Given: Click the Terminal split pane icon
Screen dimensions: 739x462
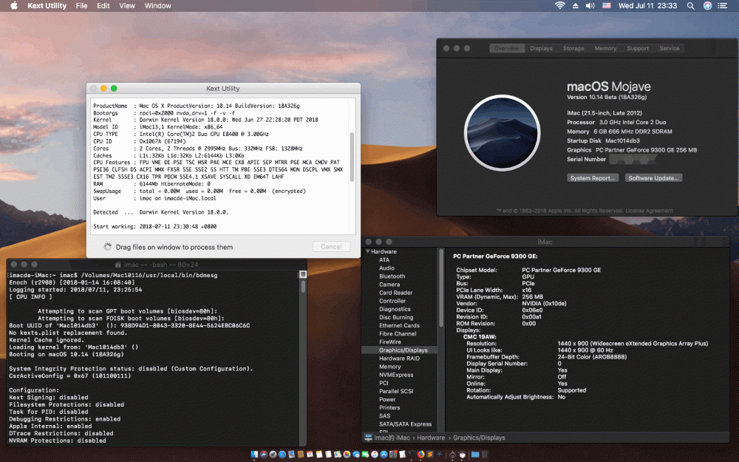Looking at the screenshot, I should coord(303,274).
